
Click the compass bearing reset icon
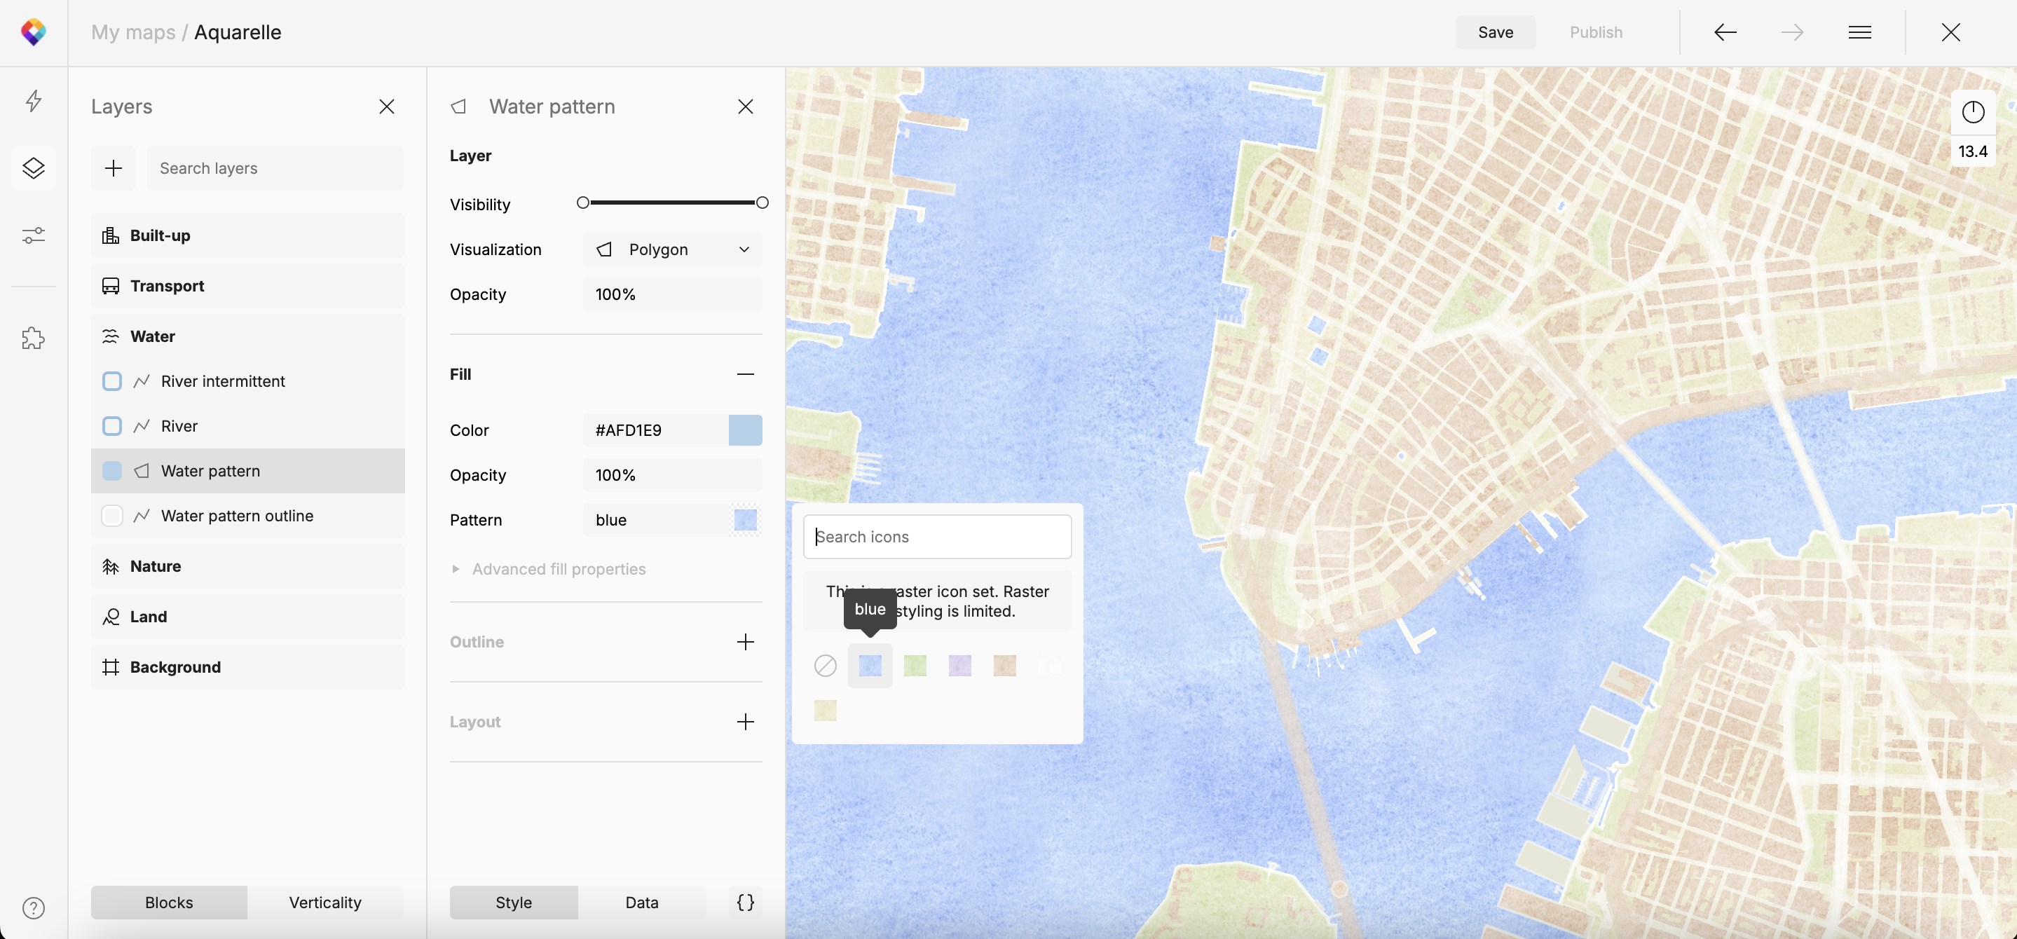1972,112
